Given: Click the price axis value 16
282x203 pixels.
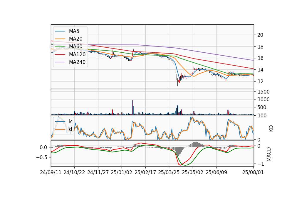Looking at the screenshot, I should click(x=260, y=58).
